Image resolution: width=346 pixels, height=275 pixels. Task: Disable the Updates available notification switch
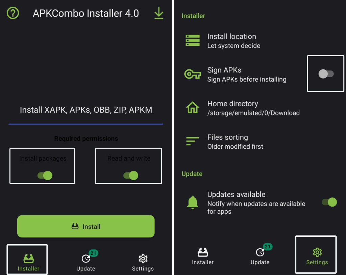click(x=329, y=202)
